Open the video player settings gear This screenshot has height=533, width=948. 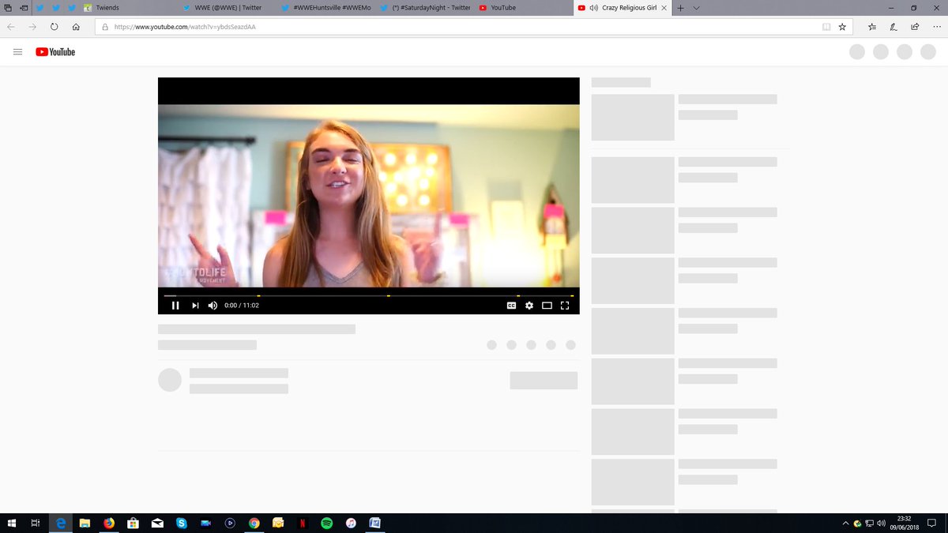click(x=529, y=306)
